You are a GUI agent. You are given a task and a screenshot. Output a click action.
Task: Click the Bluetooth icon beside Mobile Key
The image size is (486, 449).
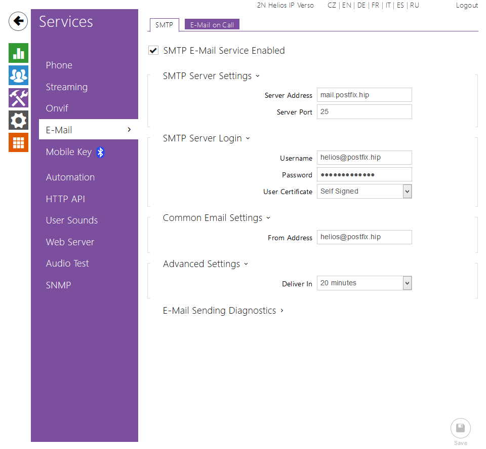[100, 152]
